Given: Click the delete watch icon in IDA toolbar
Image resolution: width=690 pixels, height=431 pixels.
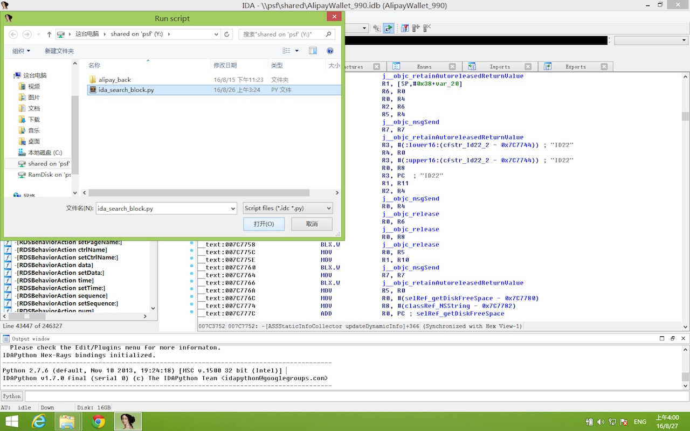Looking at the screenshot, I should 427,28.
